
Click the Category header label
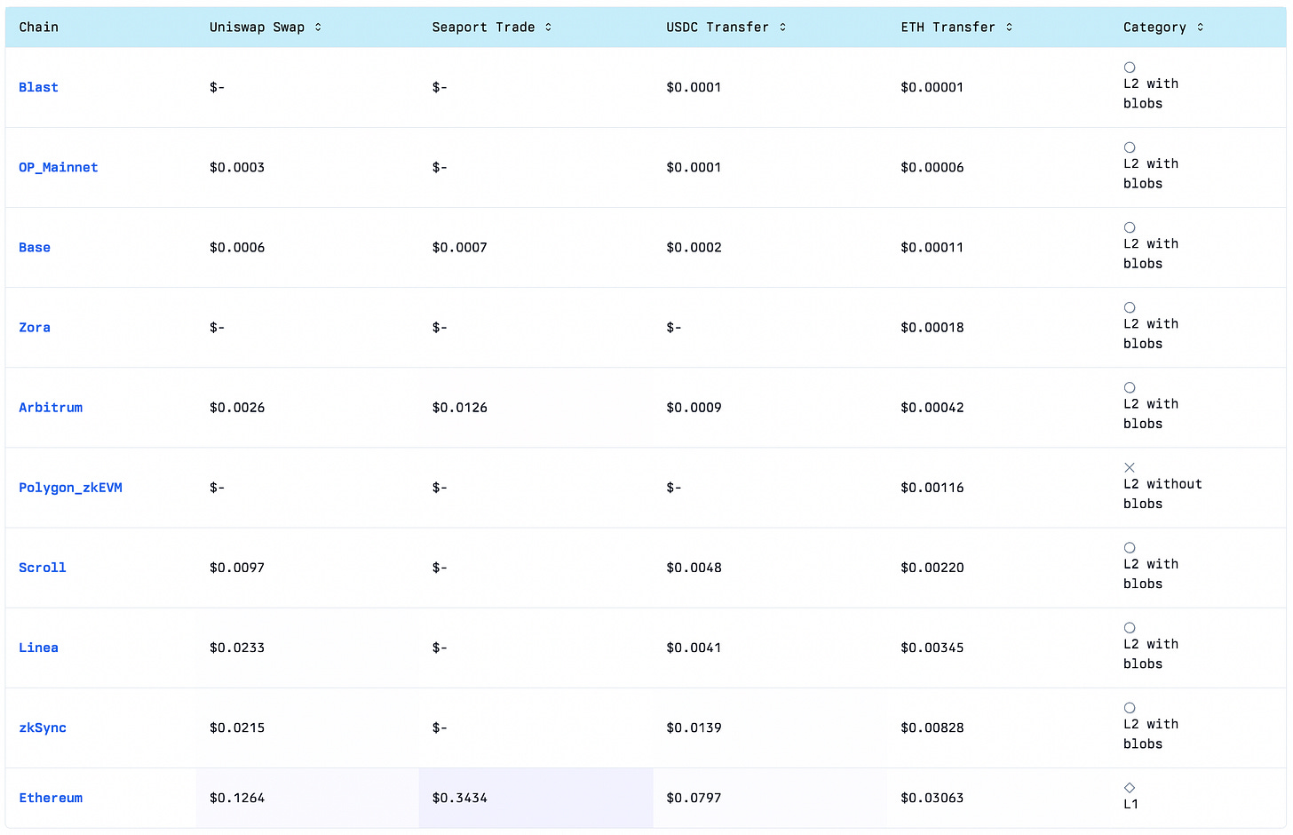point(1154,28)
